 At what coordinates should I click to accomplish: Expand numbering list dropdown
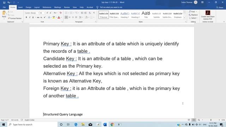74,13
